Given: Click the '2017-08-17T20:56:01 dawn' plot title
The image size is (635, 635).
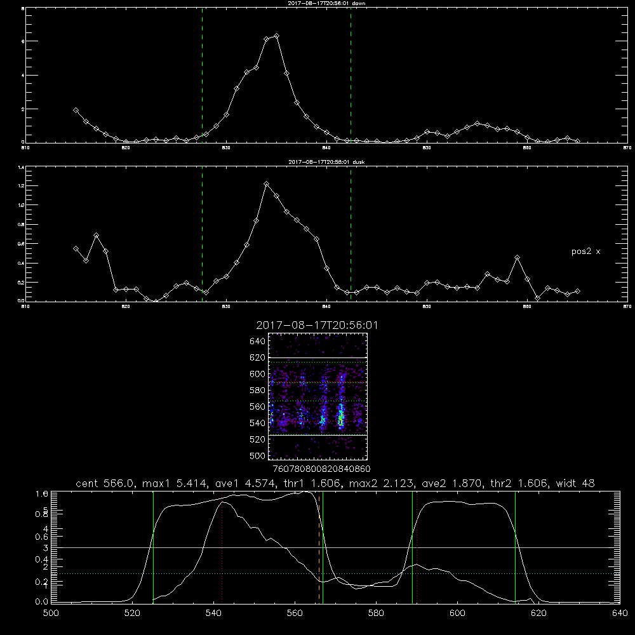Looking at the screenshot, I should coord(326,3).
